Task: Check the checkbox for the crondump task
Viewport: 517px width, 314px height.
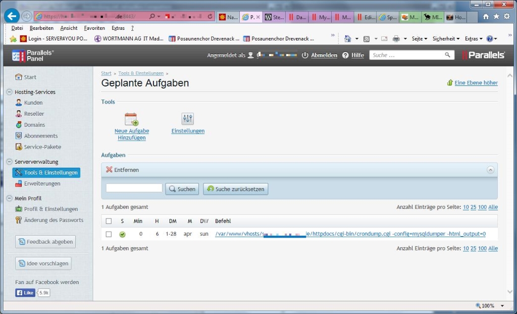Action: [109, 234]
